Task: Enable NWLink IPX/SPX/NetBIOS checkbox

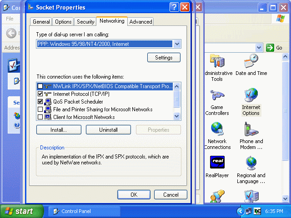Action: coord(40,86)
